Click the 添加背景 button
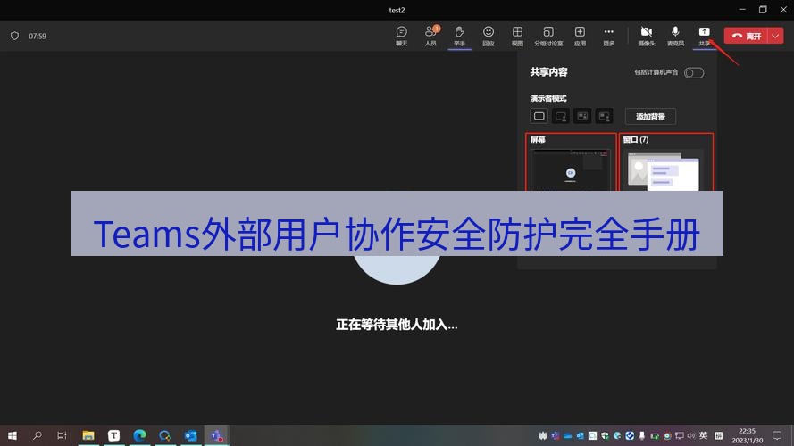 [x=650, y=116]
